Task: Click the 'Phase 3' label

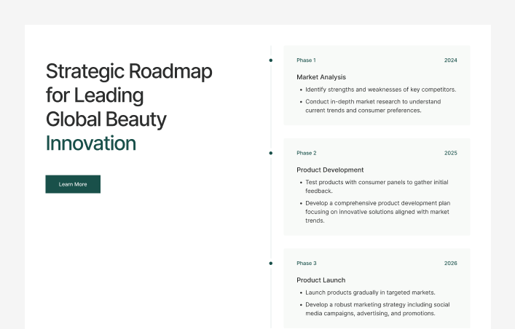Action: [307, 263]
